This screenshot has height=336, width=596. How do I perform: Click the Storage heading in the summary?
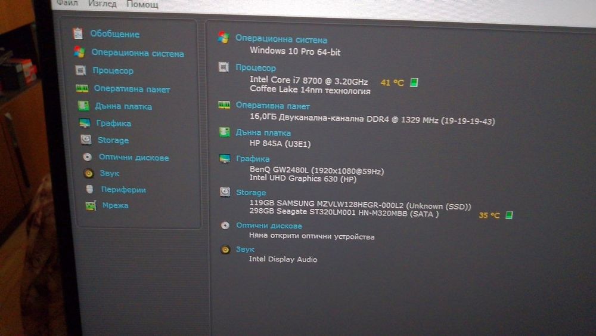click(x=252, y=193)
